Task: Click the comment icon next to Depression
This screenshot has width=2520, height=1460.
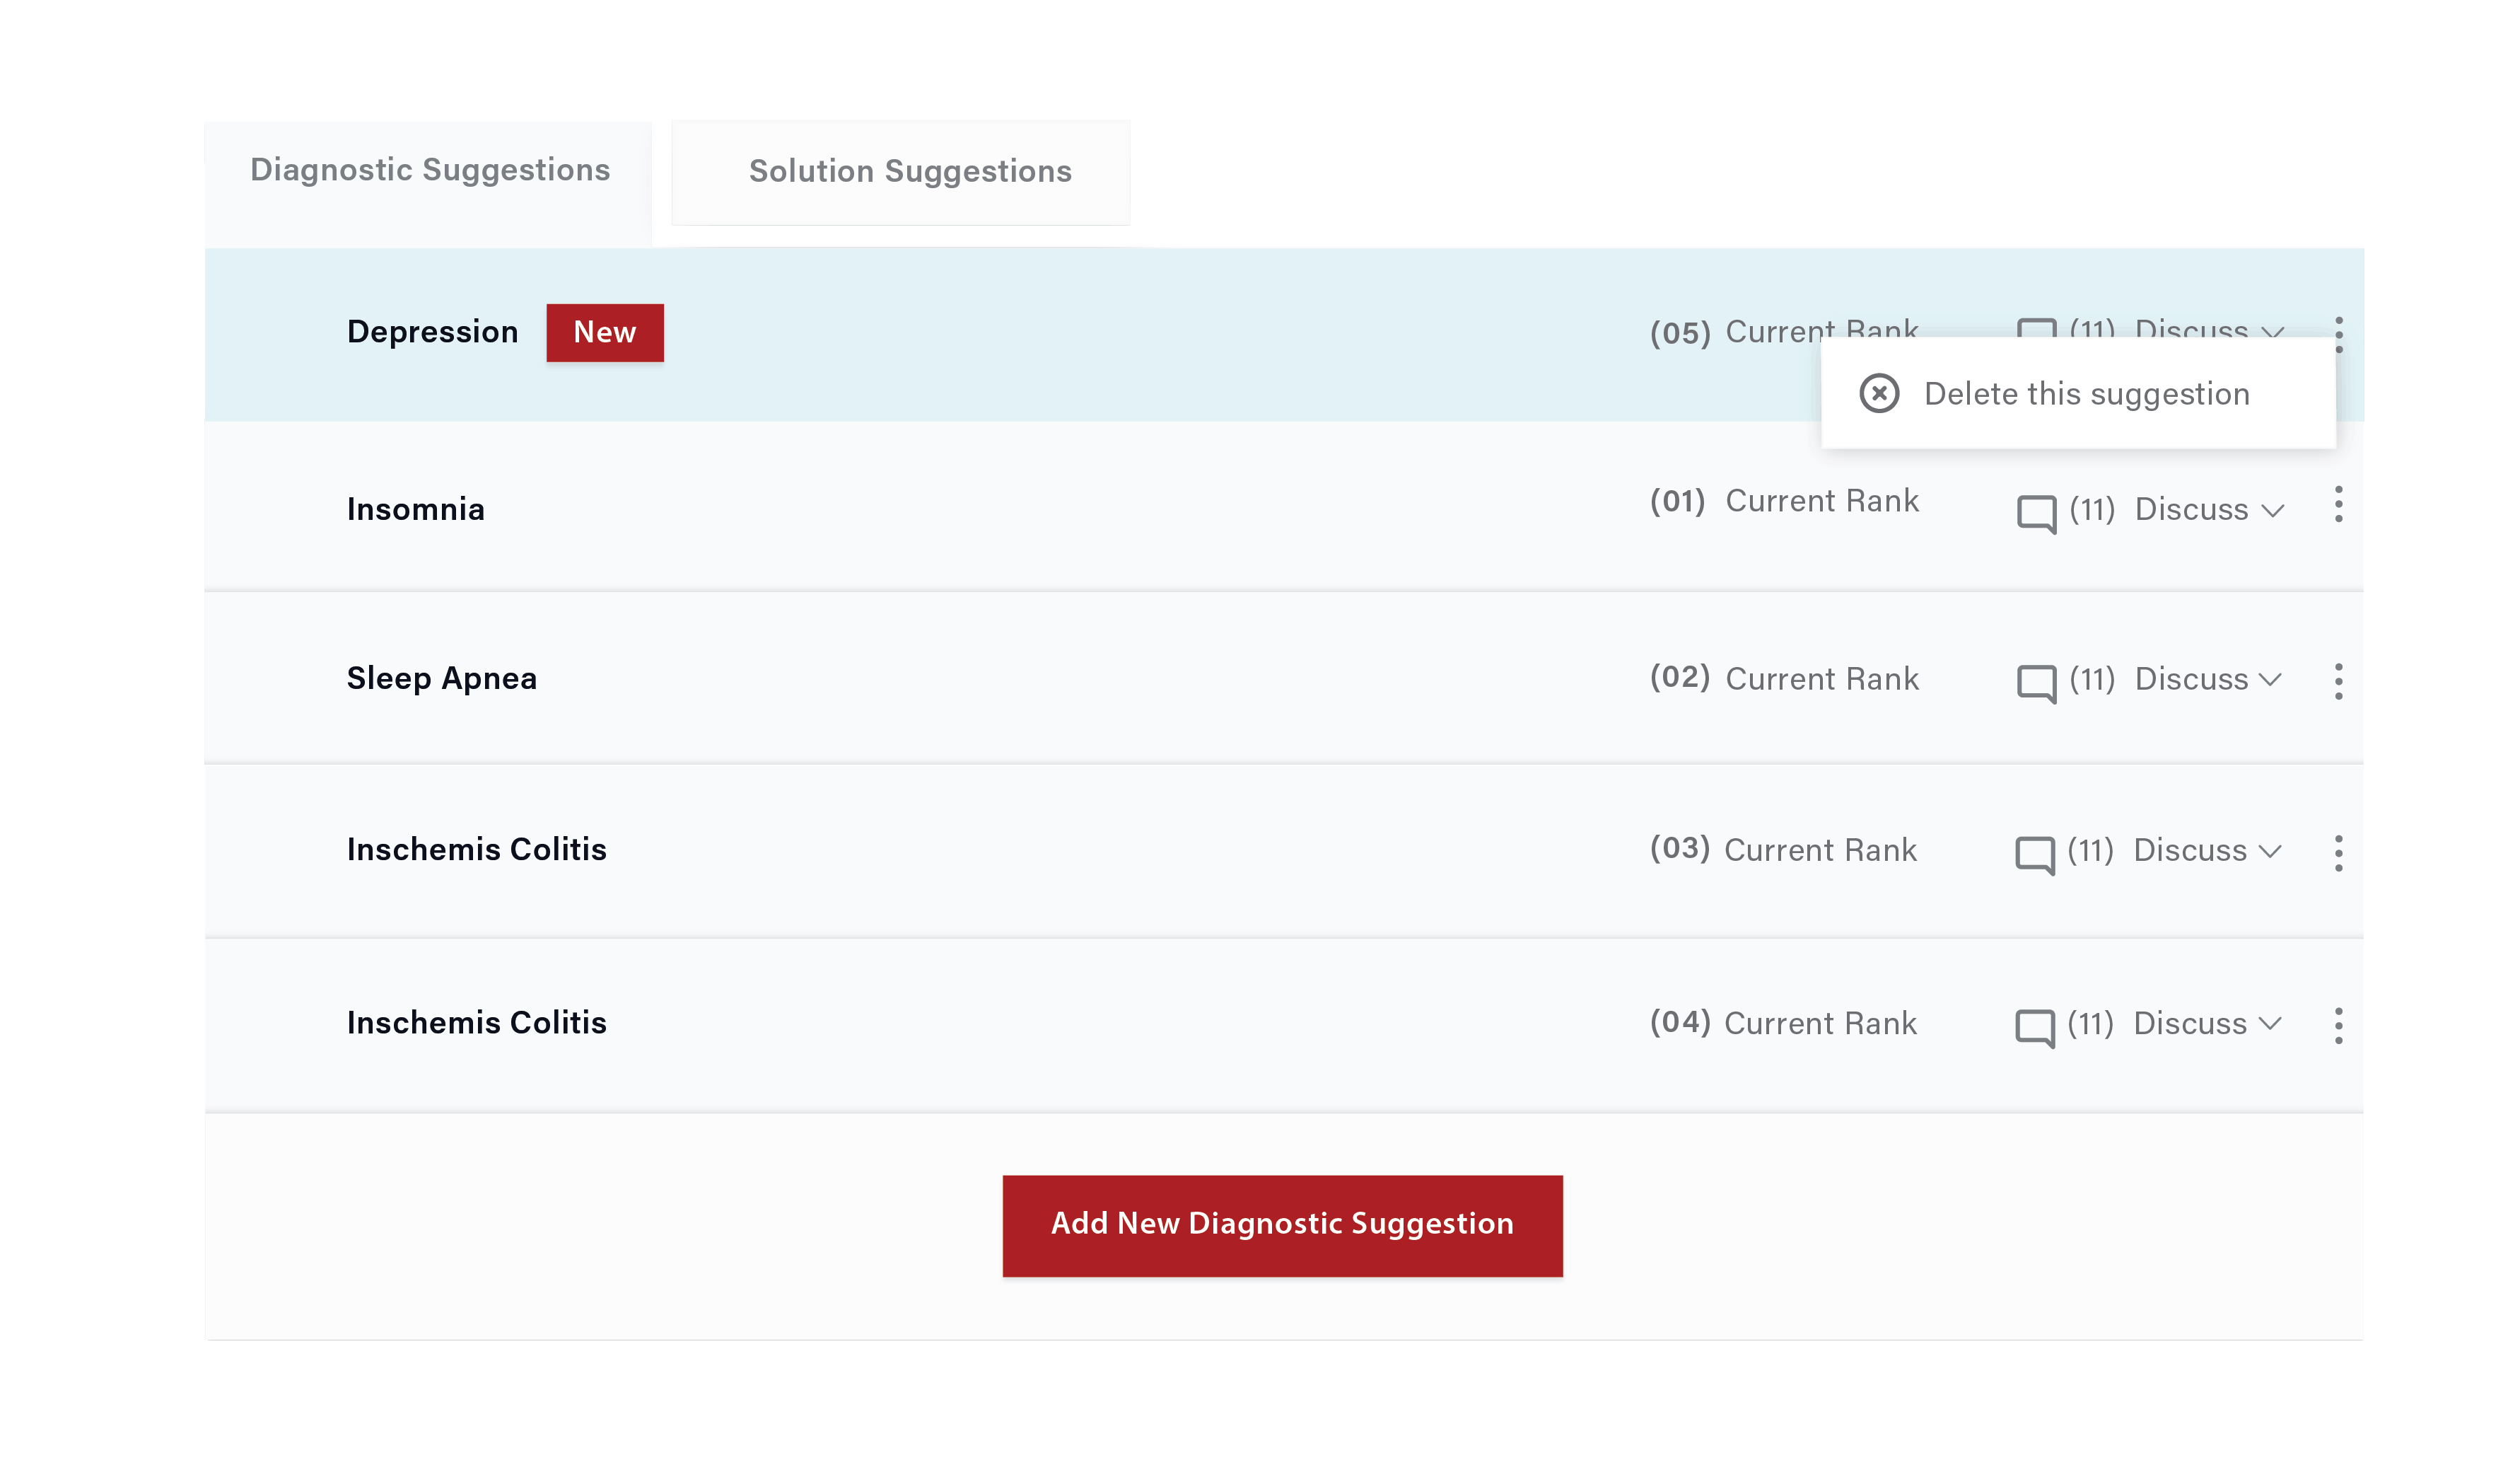Action: 2036,332
